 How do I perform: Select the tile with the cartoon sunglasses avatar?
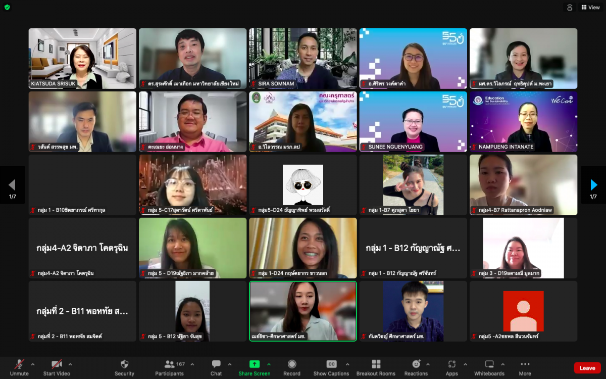[303, 185]
